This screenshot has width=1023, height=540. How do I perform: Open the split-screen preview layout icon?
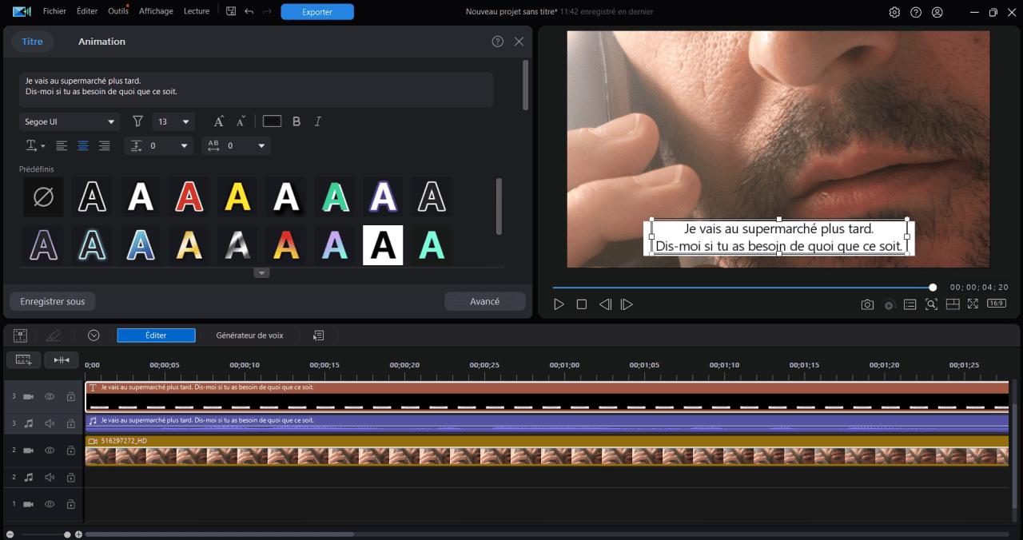952,304
